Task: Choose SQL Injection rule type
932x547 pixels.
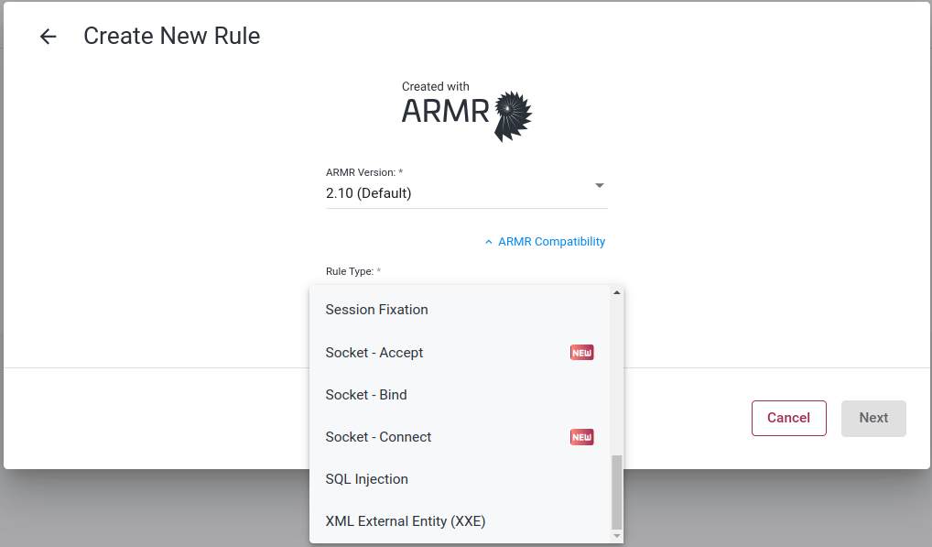Action: [461, 479]
